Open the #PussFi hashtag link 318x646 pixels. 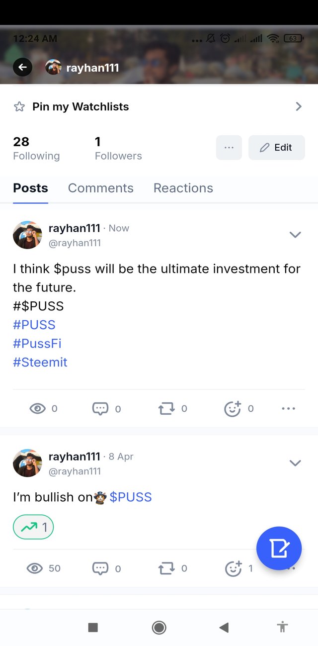click(37, 344)
